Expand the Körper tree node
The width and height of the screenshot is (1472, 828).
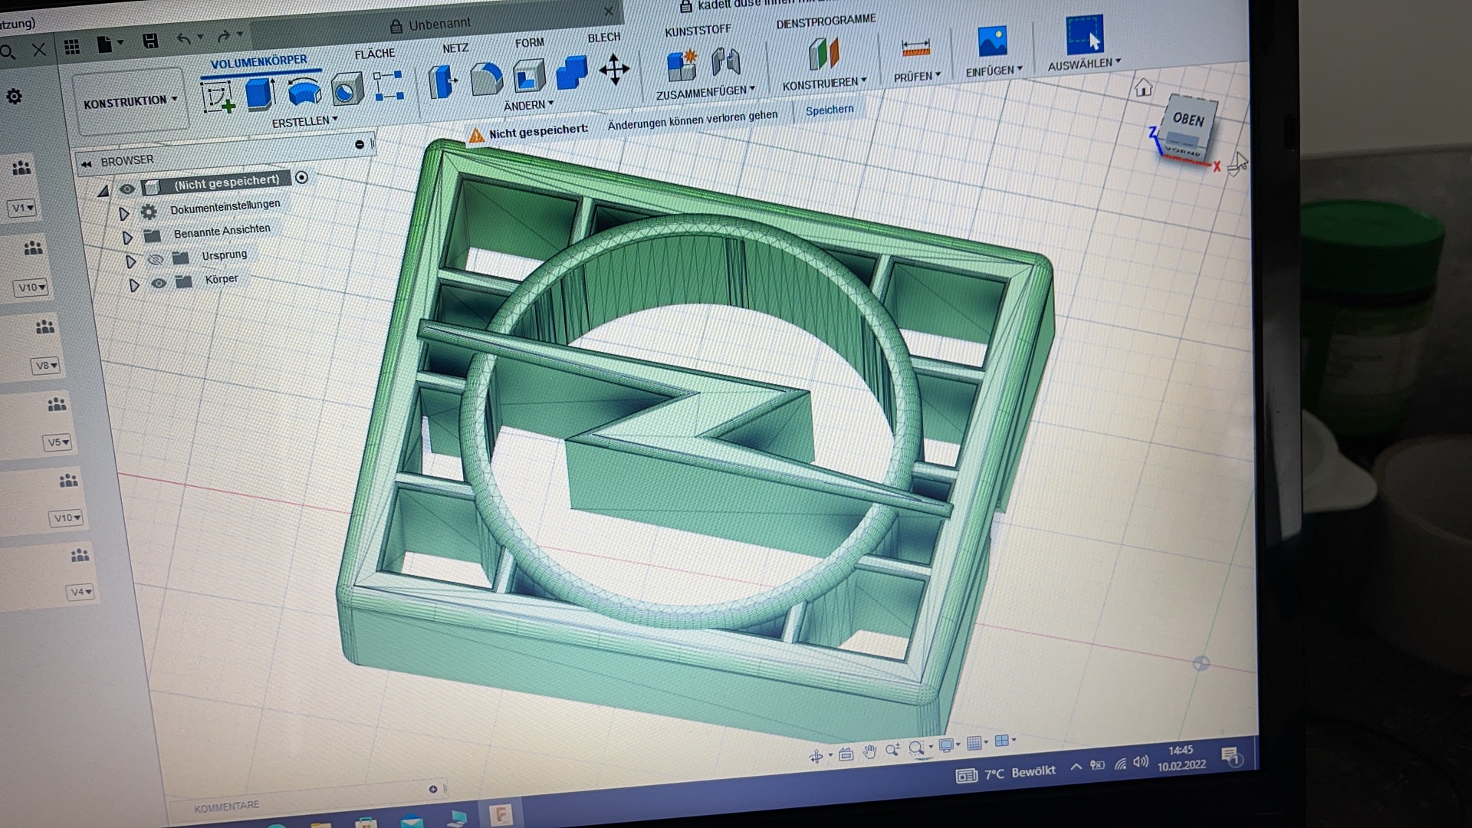[x=134, y=285]
